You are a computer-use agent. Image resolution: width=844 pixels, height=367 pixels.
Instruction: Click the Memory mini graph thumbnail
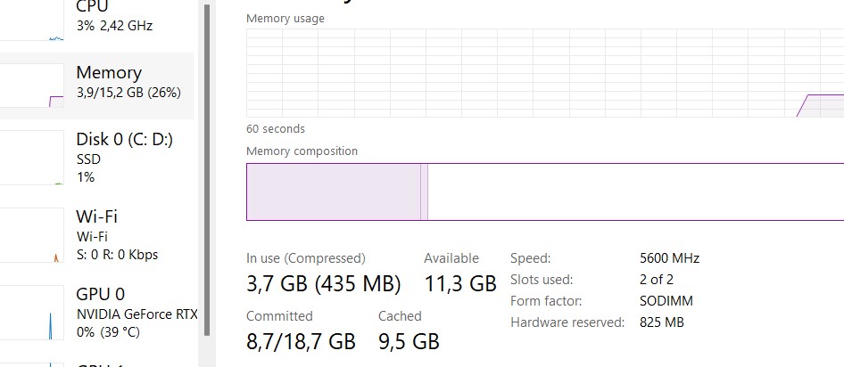coord(32,86)
